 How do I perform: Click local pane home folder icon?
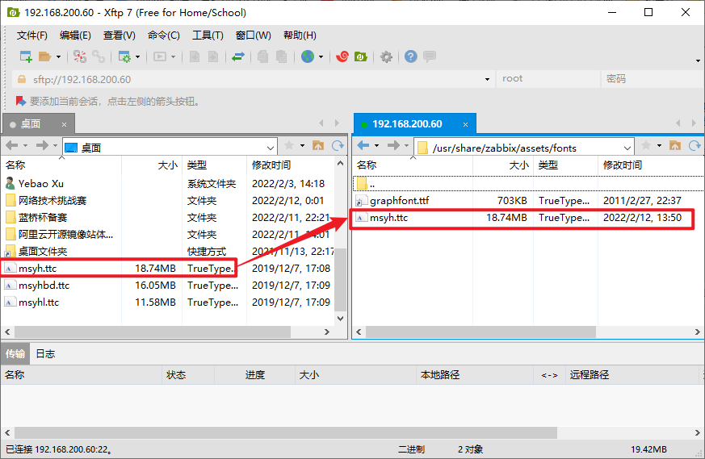(x=318, y=145)
